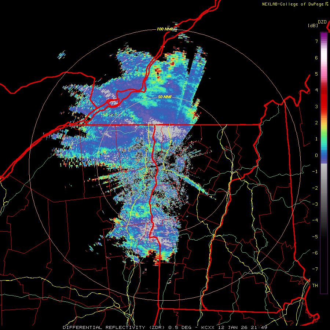
Task: Click the TH threshold label on legend
Action: 315,286
